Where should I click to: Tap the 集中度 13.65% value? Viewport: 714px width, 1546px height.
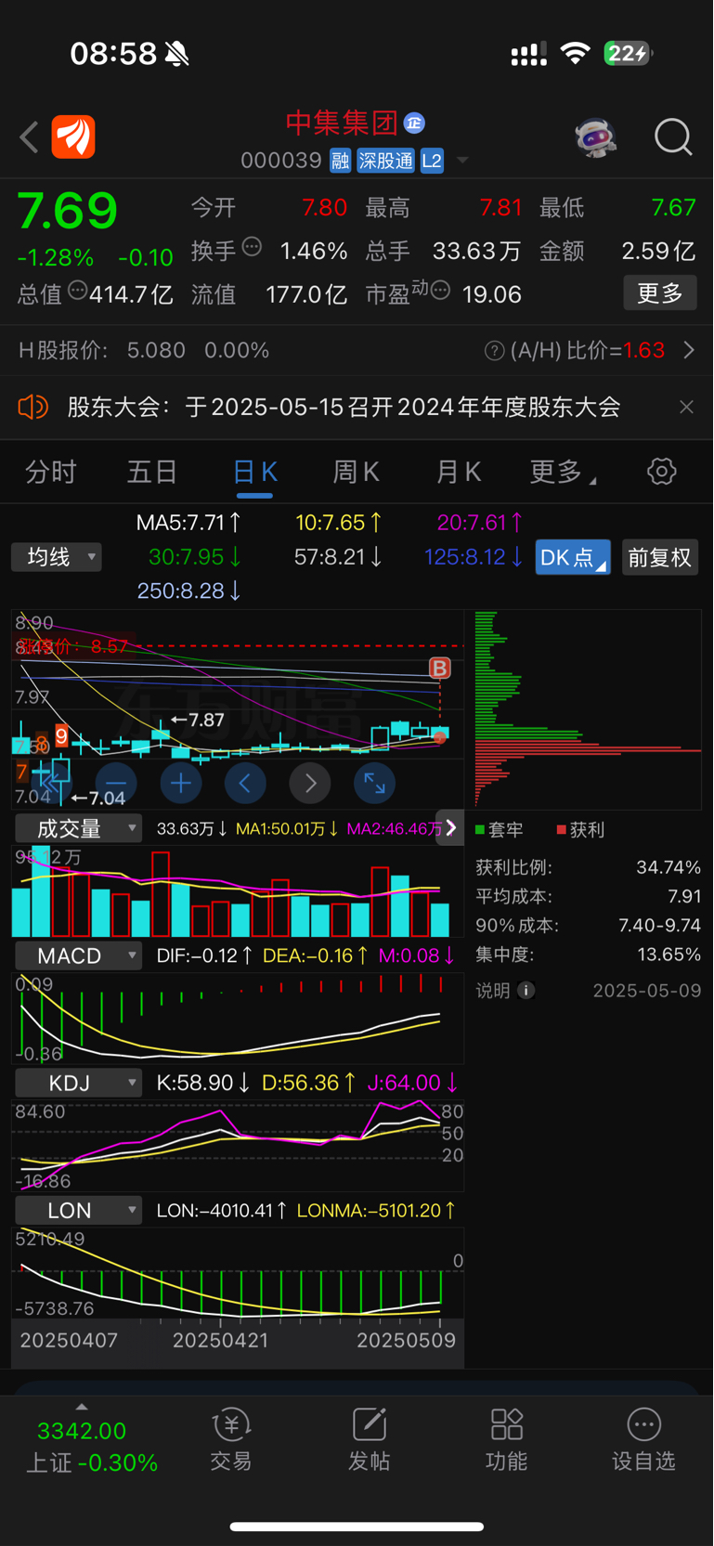tap(669, 955)
